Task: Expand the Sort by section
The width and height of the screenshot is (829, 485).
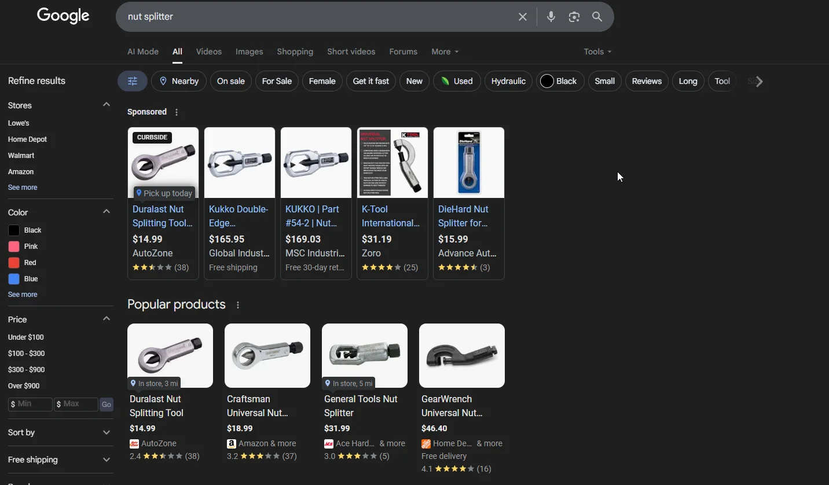Action: pos(107,432)
